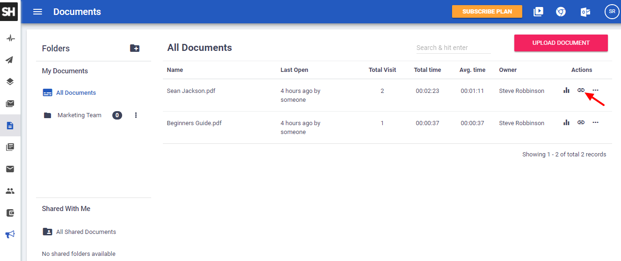Viewport: 621px width, 261px height.
Task: Open the wallet sidebar icon
Action: click(x=10, y=213)
